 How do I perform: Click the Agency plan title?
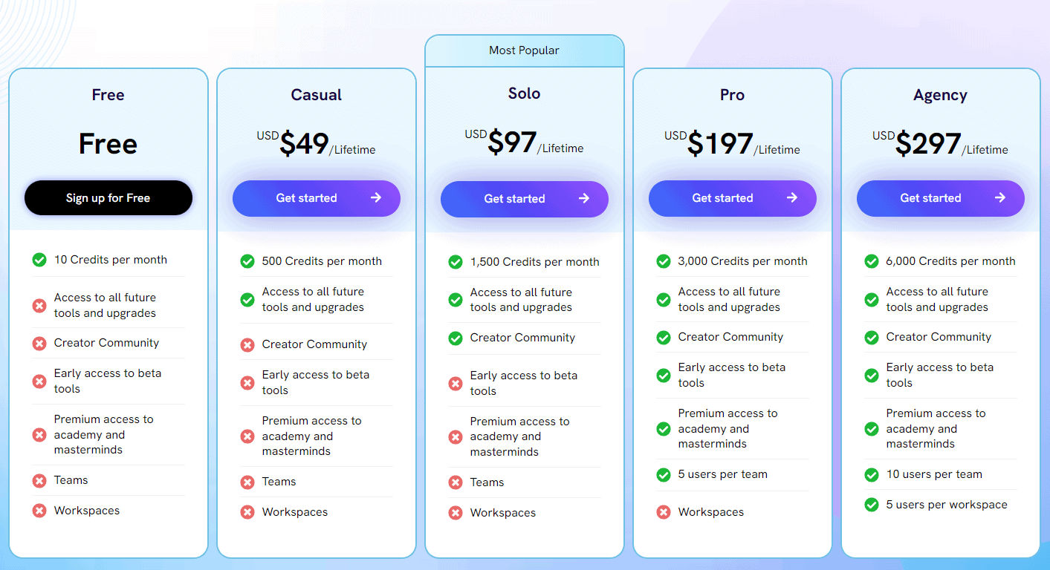point(940,95)
